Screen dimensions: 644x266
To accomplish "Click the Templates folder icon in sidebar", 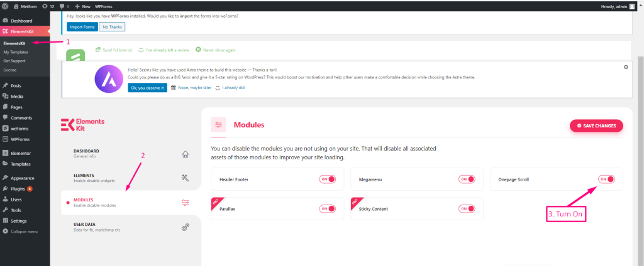I will point(5,164).
